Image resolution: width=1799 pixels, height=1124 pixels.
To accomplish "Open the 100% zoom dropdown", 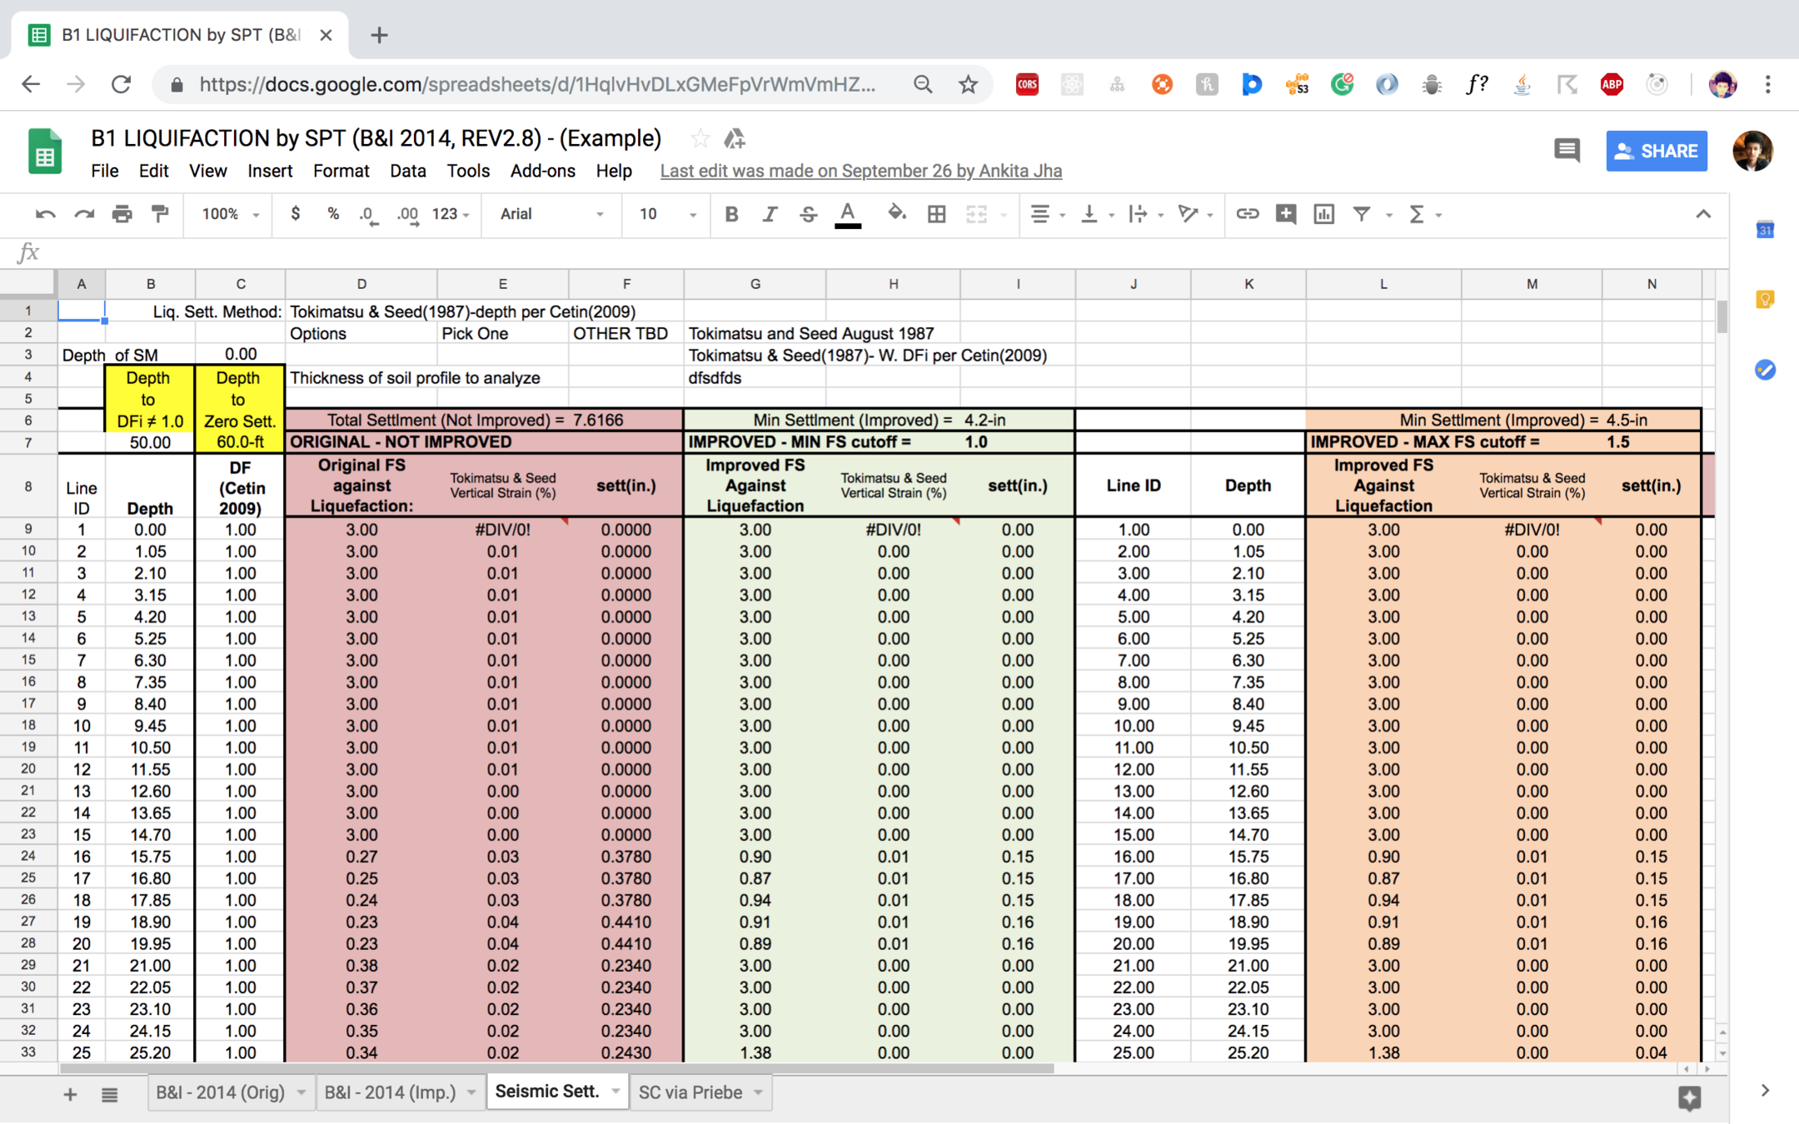I will (230, 214).
